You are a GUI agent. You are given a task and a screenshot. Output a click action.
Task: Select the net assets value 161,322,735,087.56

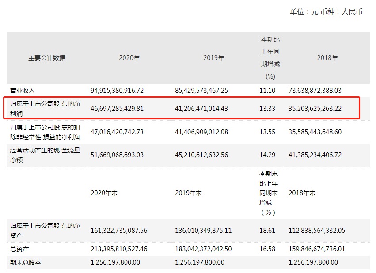point(119,231)
